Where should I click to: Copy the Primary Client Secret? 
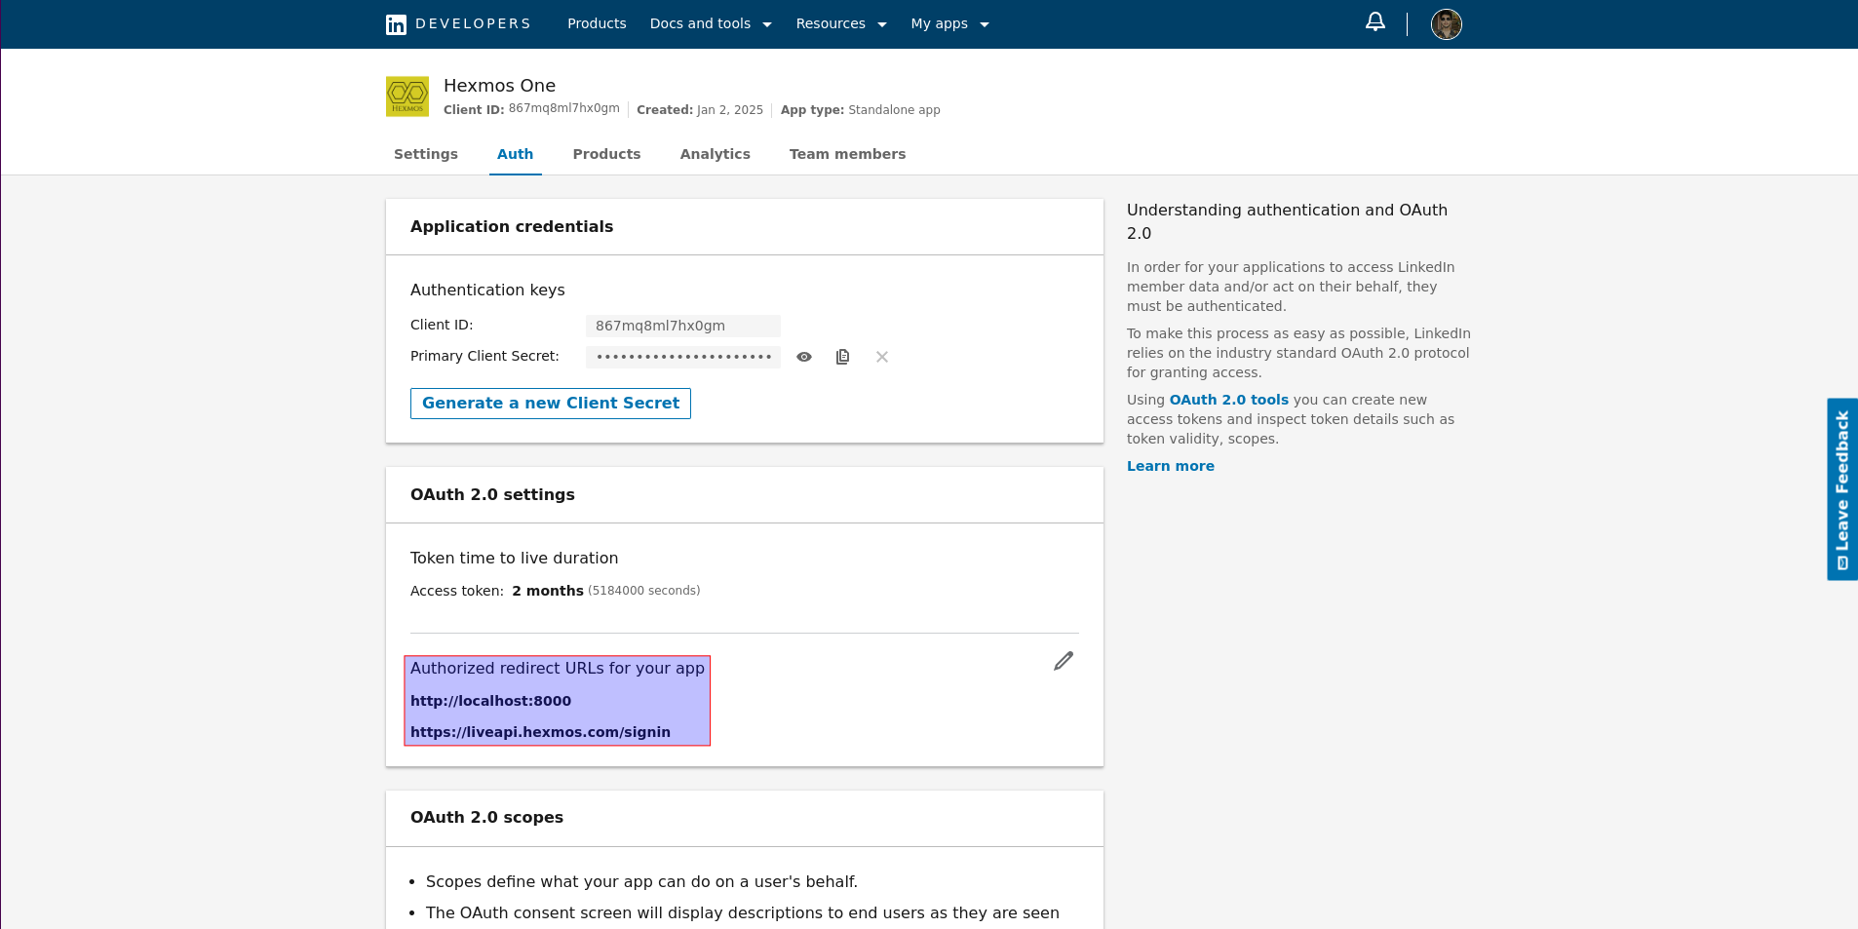click(843, 357)
